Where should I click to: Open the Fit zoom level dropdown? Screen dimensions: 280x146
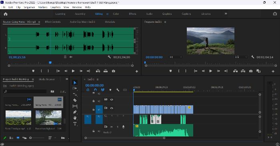click(176, 57)
